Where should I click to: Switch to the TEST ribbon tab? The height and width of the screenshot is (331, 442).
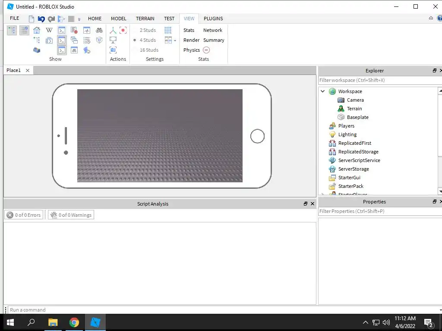click(x=169, y=19)
